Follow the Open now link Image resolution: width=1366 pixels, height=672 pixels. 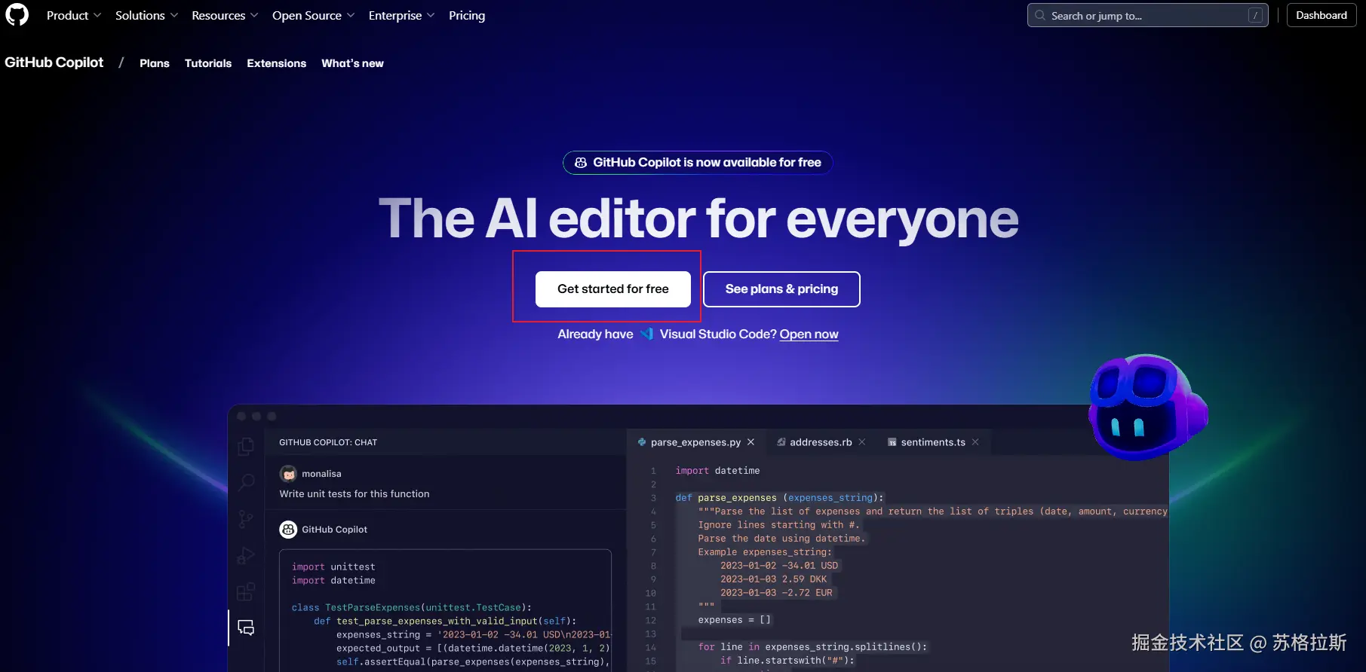pos(809,334)
